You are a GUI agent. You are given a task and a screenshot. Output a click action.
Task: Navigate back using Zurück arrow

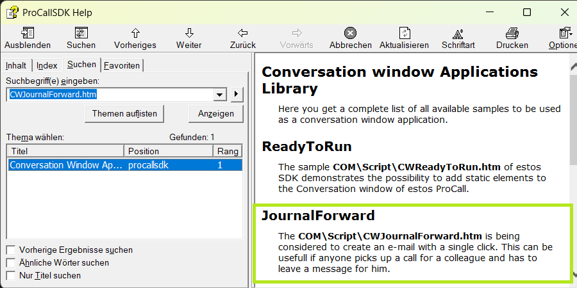click(x=242, y=33)
